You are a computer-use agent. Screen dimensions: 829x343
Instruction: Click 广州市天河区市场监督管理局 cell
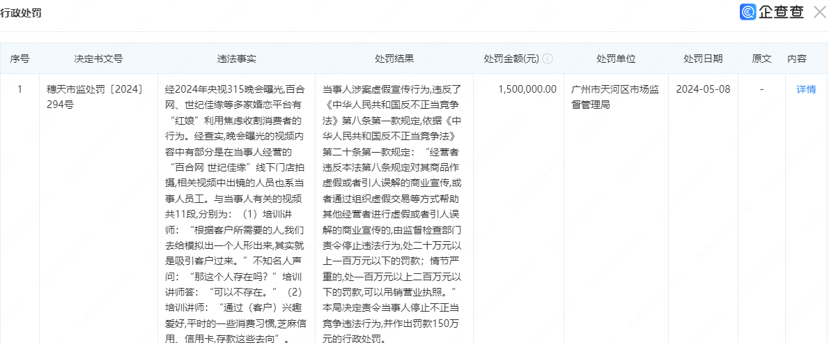(615, 97)
